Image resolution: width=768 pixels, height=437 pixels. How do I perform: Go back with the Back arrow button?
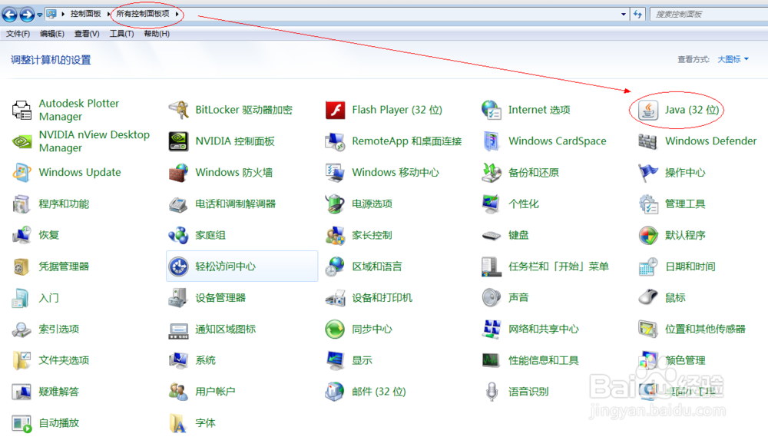[x=10, y=15]
